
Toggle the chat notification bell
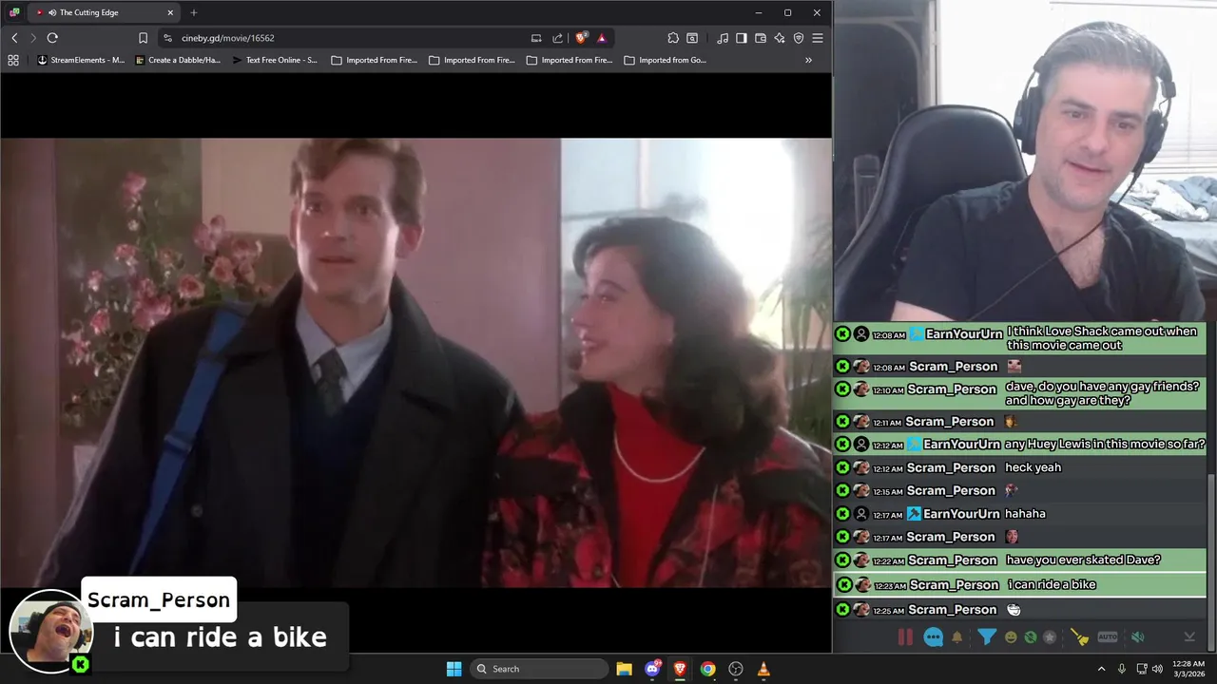(957, 637)
